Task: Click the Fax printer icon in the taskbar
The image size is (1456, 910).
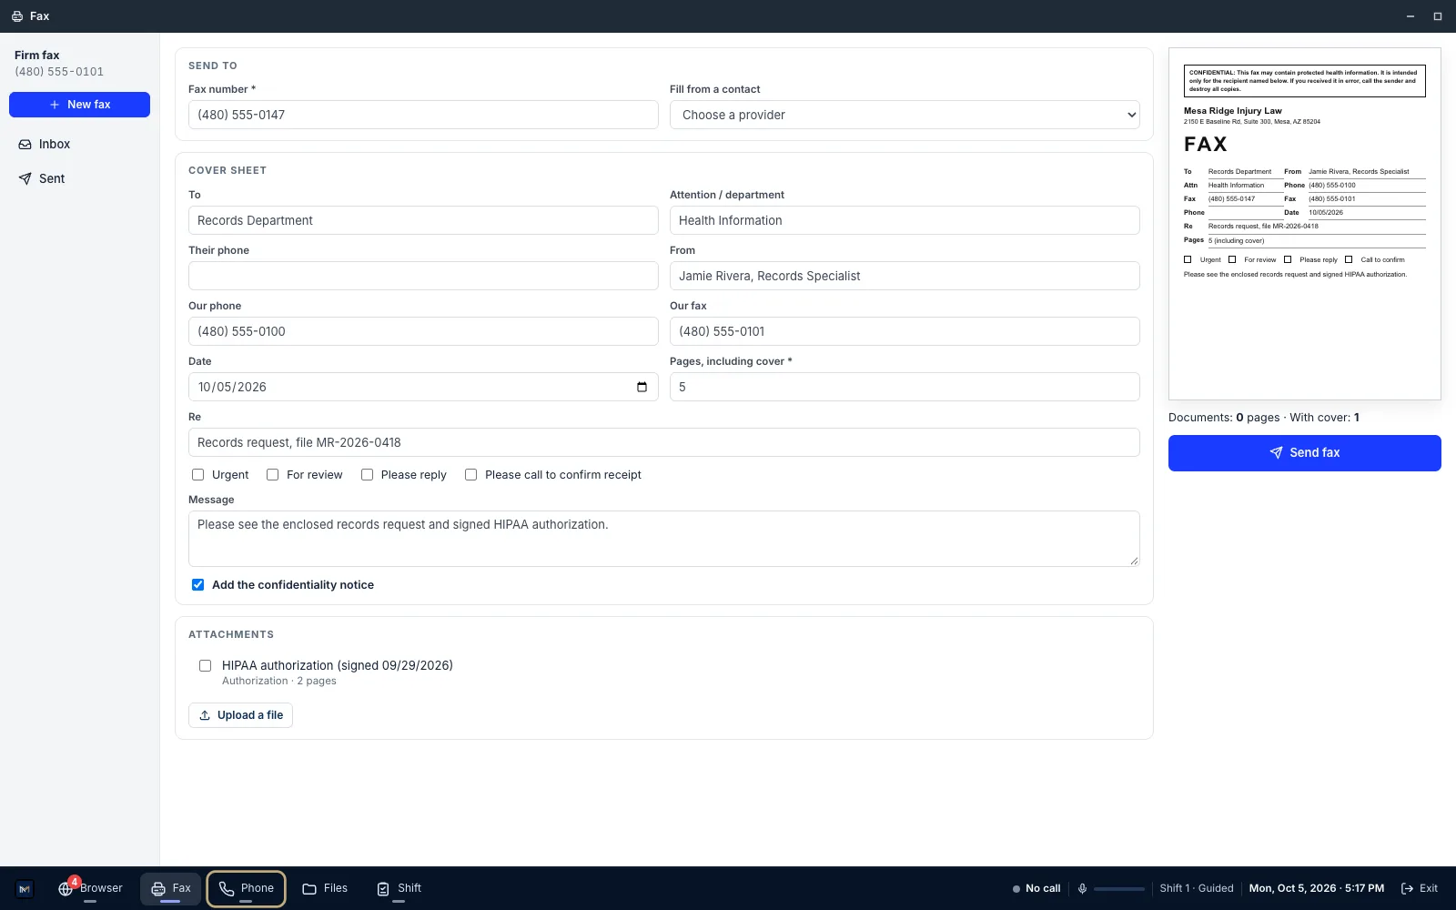Action: tap(158, 889)
